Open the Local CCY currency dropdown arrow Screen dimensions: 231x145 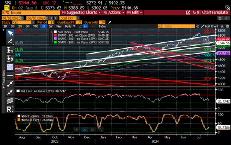tap(78, 18)
